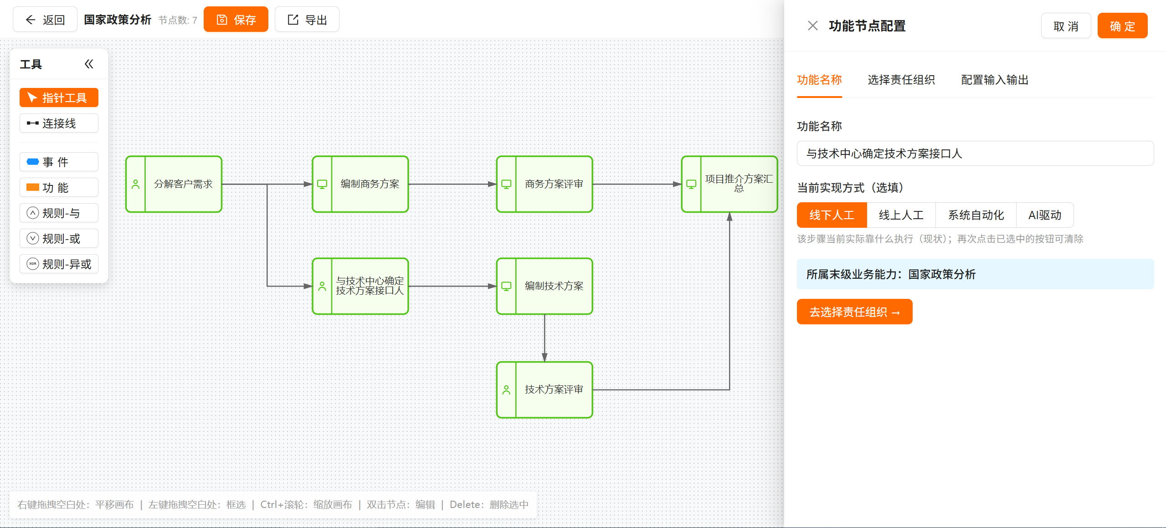Viewport: 1166px width, 528px height.
Task: Click monitor icon on 编制技术方案 node
Action: click(506, 286)
